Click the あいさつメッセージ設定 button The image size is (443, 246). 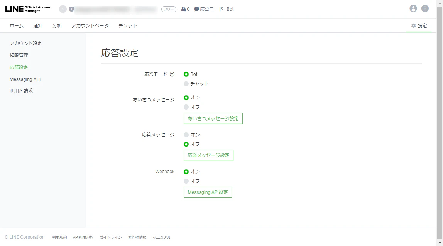(213, 119)
